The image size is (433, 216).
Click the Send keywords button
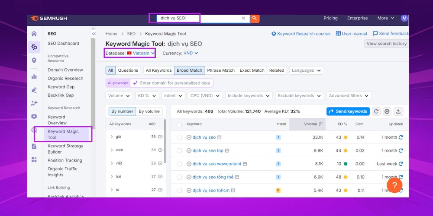pos(348,111)
